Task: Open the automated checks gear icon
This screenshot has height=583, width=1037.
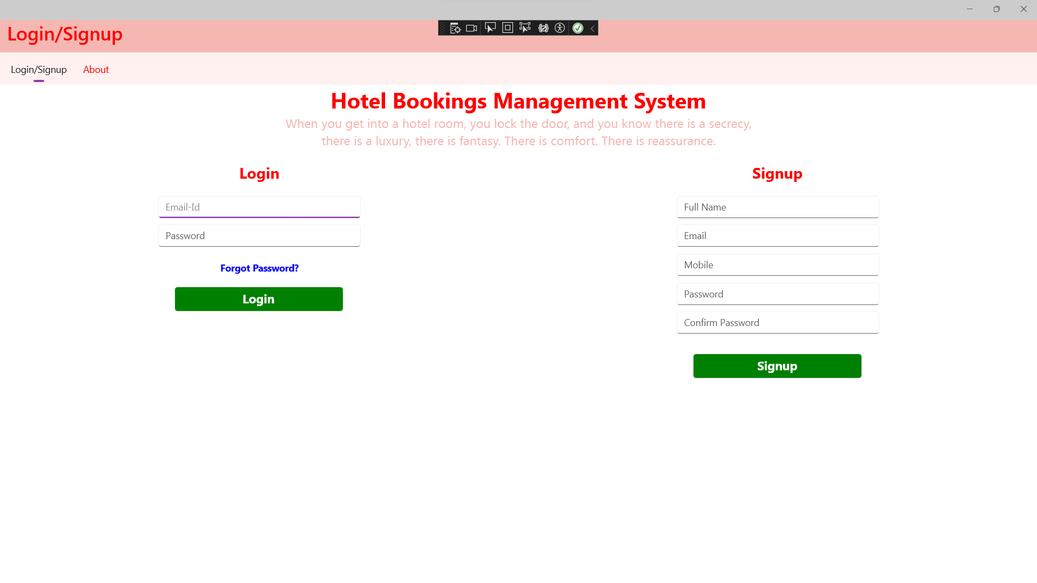Action: [544, 28]
